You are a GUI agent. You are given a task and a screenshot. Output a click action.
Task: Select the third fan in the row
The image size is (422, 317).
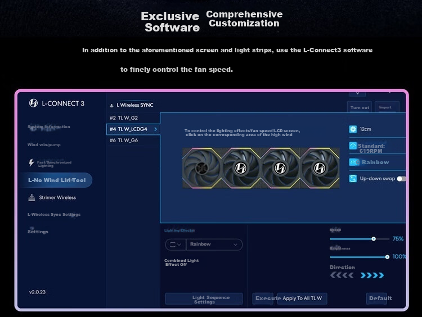(x=280, y=168)
